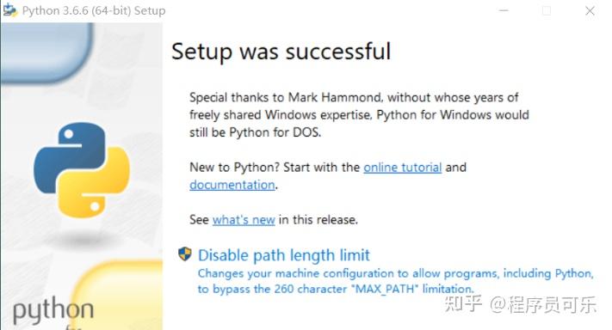Open the online tutorial link

(403, 167)
